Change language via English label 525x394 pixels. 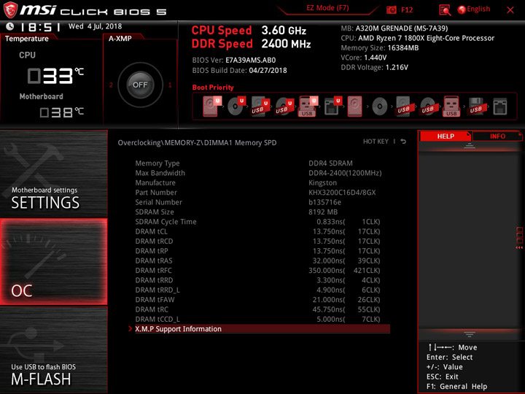tap(478, 9)
